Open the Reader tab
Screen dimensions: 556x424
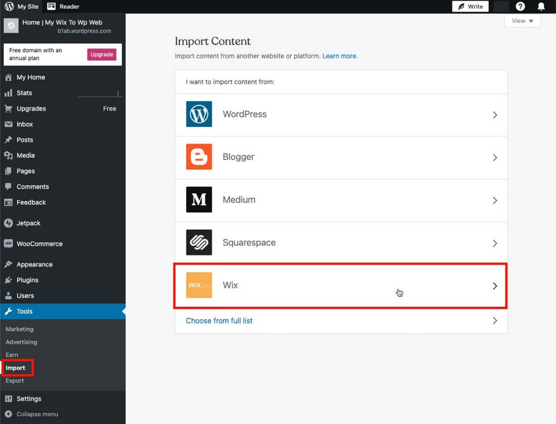point(63,7)
